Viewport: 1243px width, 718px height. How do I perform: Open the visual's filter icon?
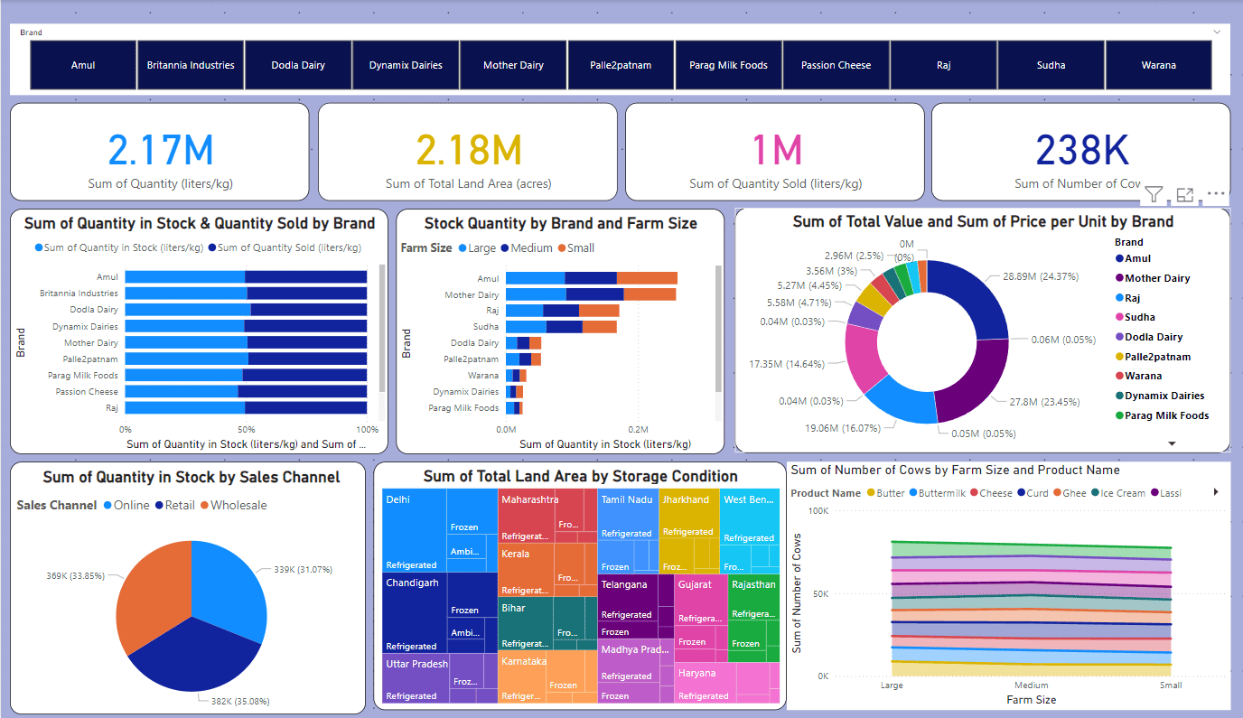click(x=1154, y=194)
